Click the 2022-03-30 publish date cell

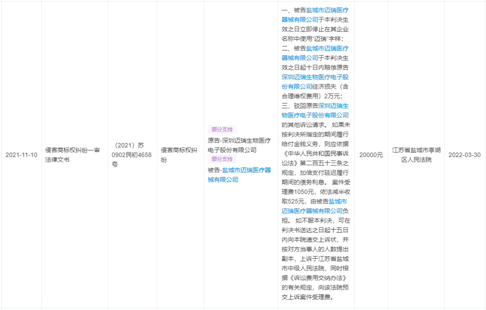[x=464, y=155]
